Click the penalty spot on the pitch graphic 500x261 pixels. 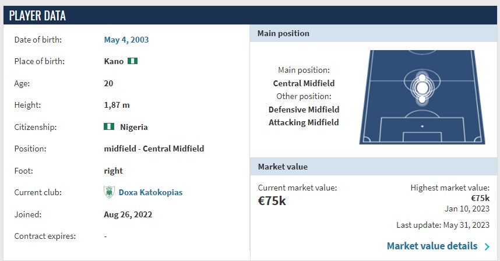[x=422, y=126]
